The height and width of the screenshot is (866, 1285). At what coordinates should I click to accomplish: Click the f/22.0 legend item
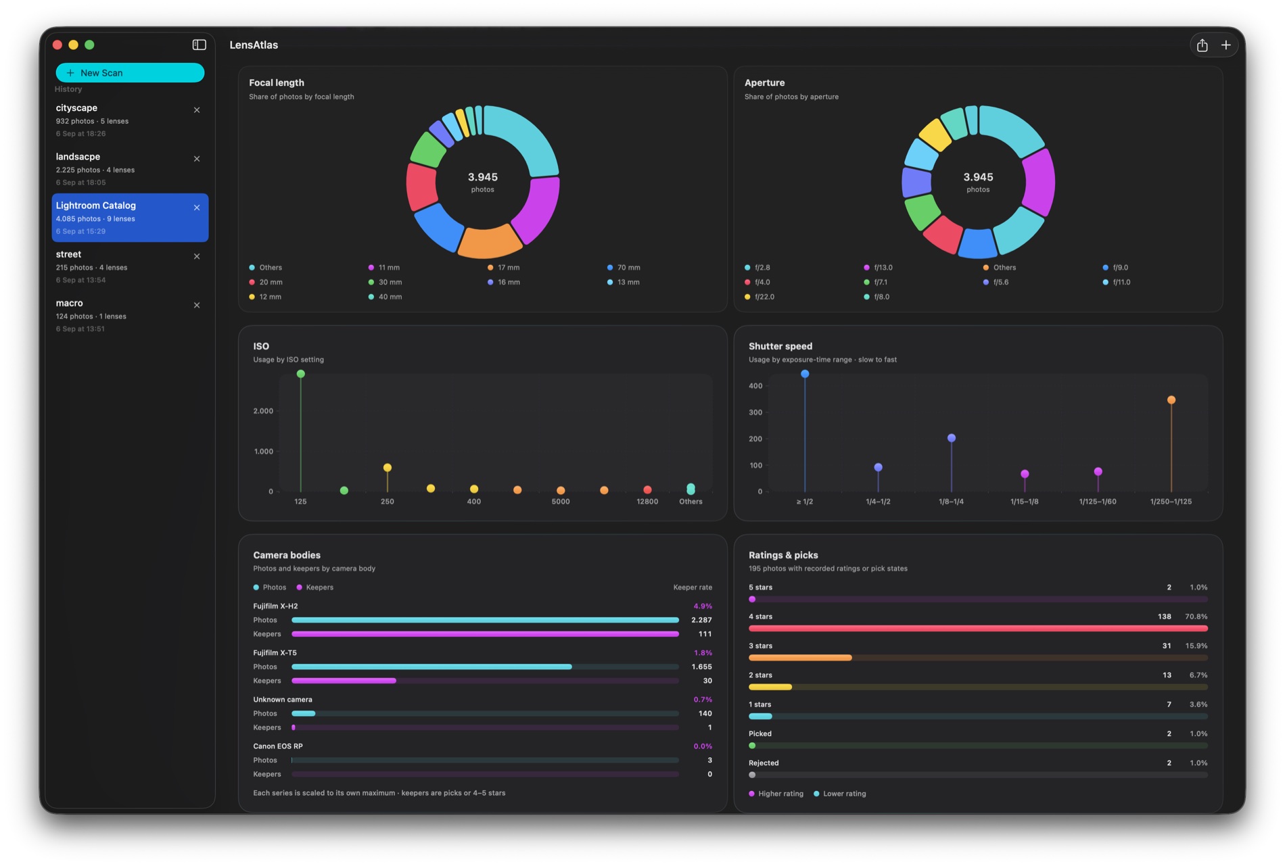click(760, 297)
